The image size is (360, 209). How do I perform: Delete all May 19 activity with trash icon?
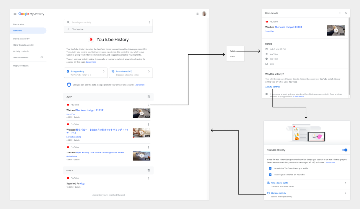click(x=149, y=171)
